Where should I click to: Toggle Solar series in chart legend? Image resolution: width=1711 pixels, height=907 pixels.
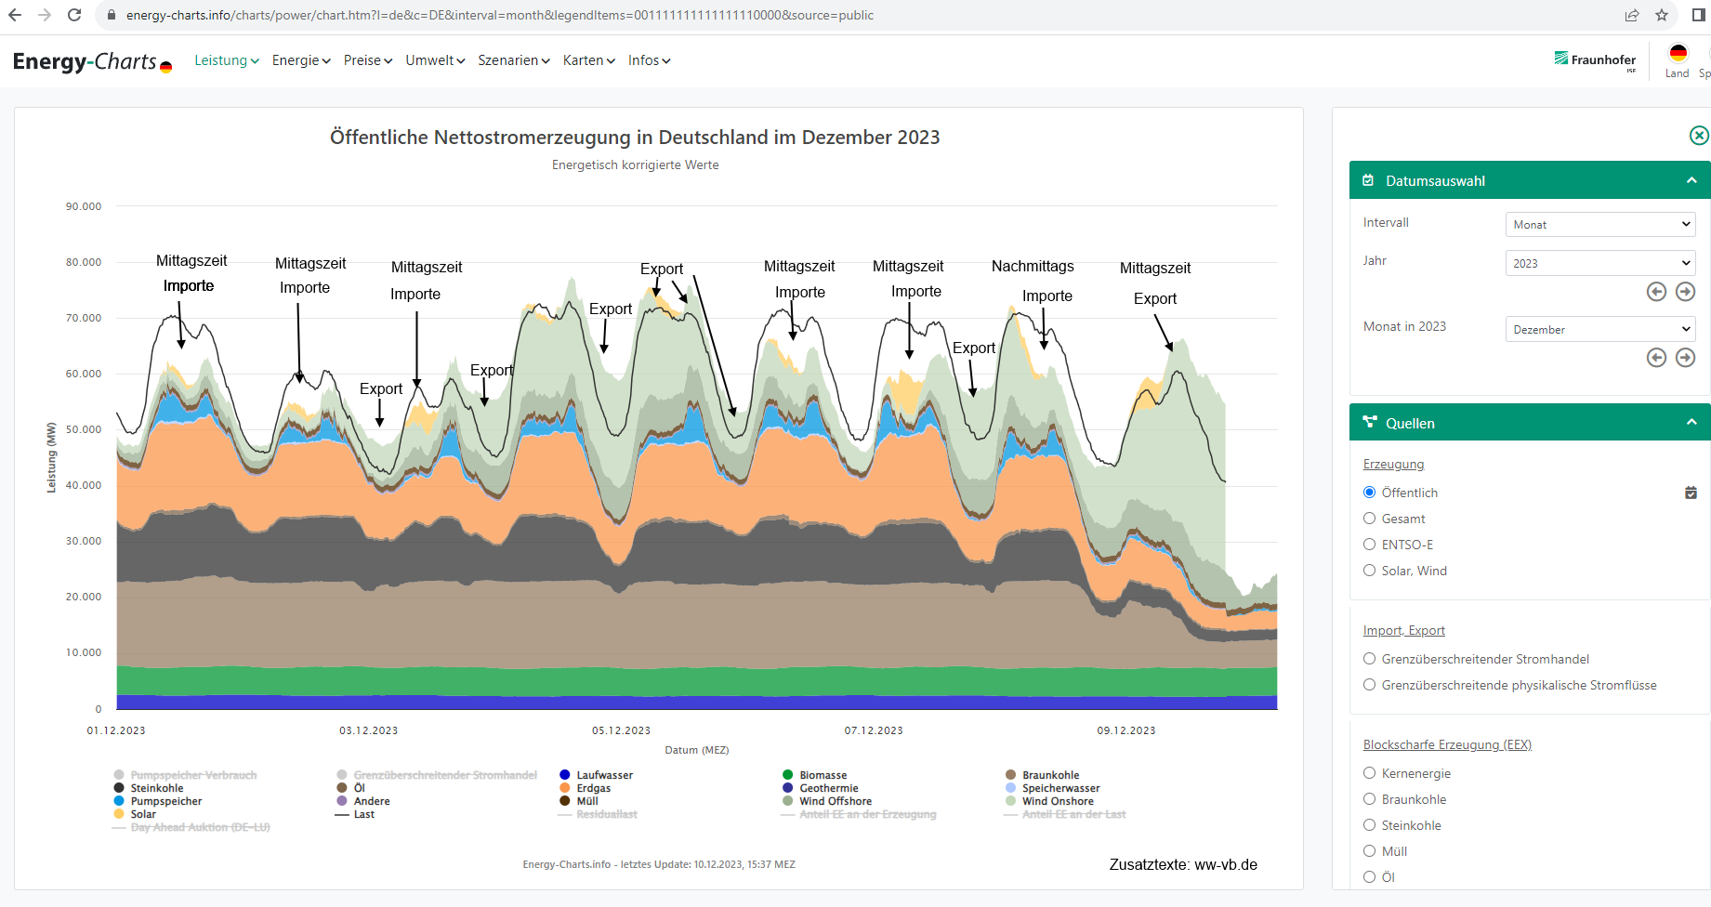point(142,814)
